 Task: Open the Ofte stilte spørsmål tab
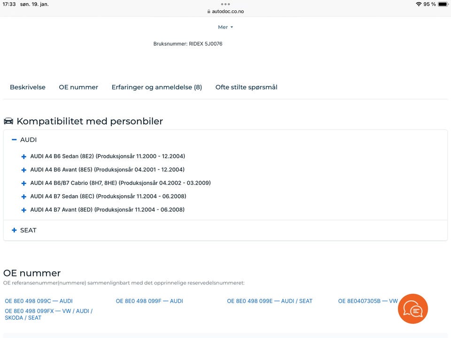(x=246, y=87)
